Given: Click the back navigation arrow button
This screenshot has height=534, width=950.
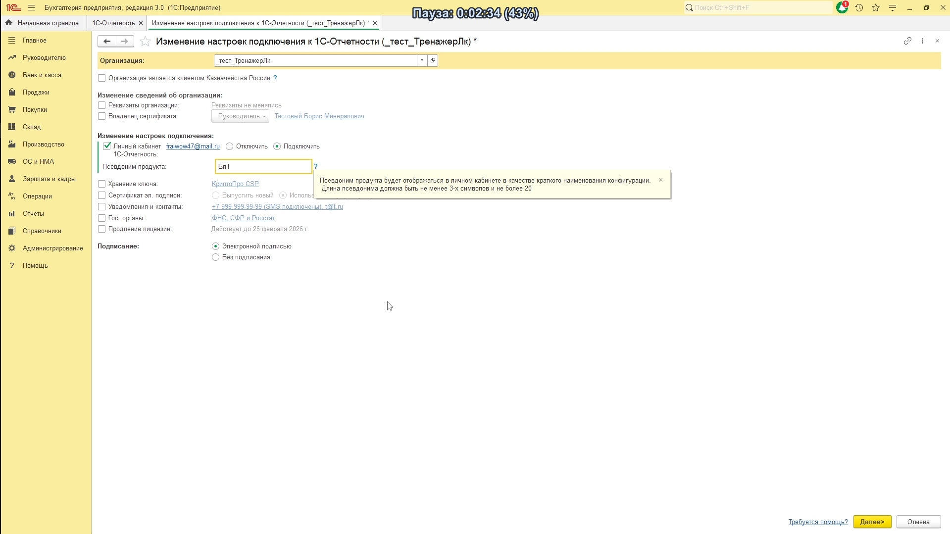Looking at the screenshot, I should (106, 42).
